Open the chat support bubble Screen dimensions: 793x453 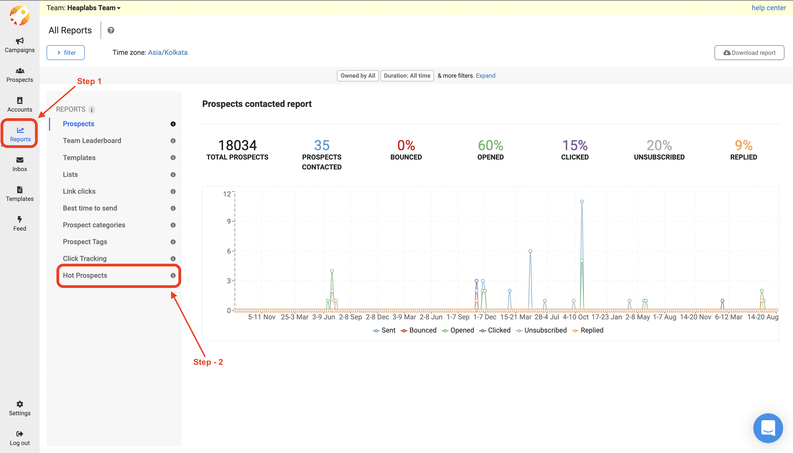point(767,428)
